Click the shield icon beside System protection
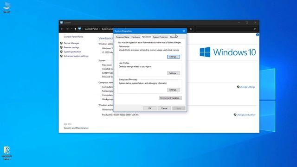 [x=61, y=51]
